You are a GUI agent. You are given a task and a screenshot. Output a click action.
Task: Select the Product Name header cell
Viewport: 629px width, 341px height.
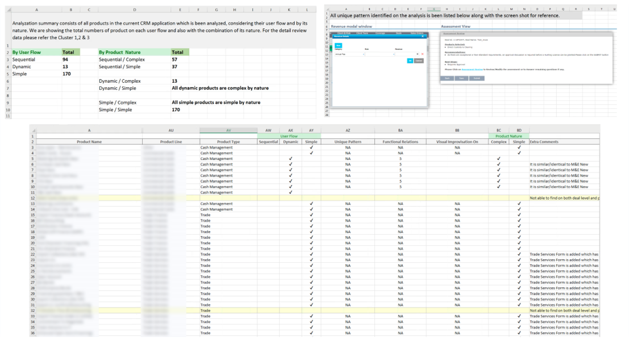click(x=89, y=142)
